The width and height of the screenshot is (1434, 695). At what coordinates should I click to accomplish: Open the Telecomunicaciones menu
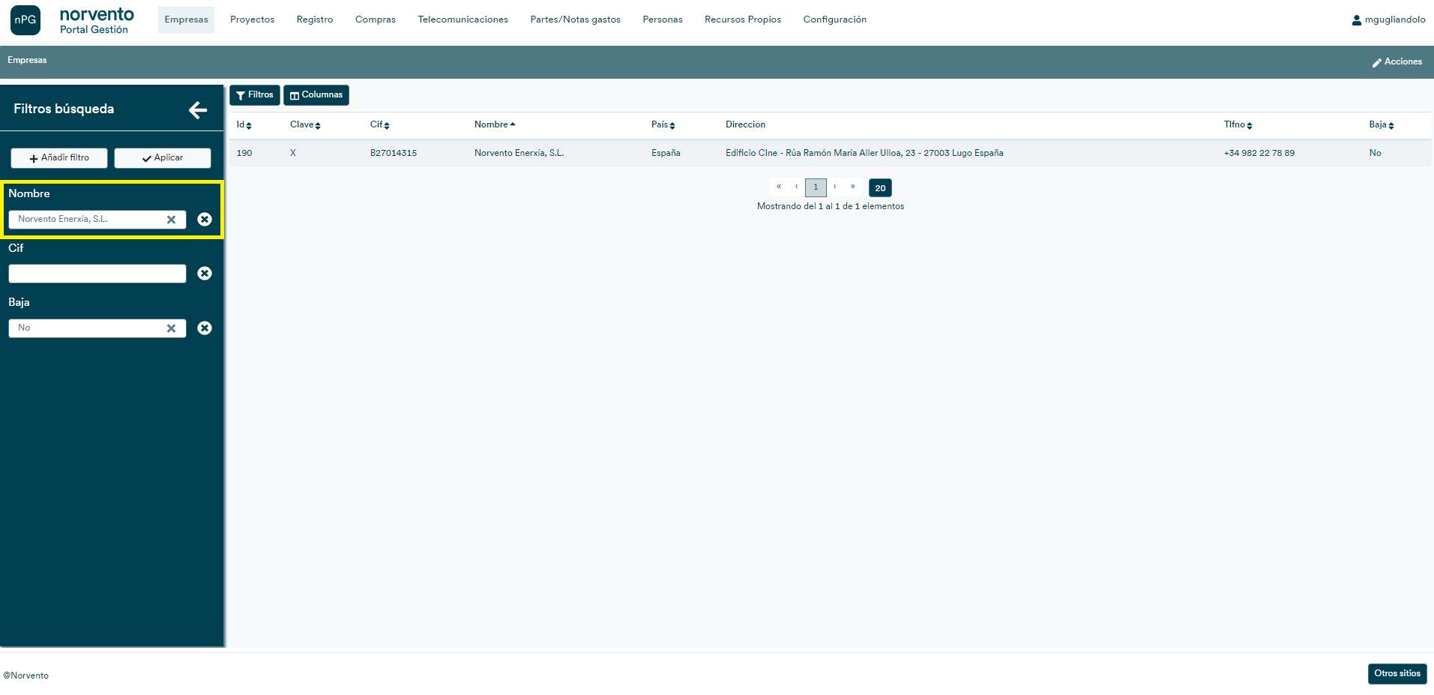coord(463,20)
